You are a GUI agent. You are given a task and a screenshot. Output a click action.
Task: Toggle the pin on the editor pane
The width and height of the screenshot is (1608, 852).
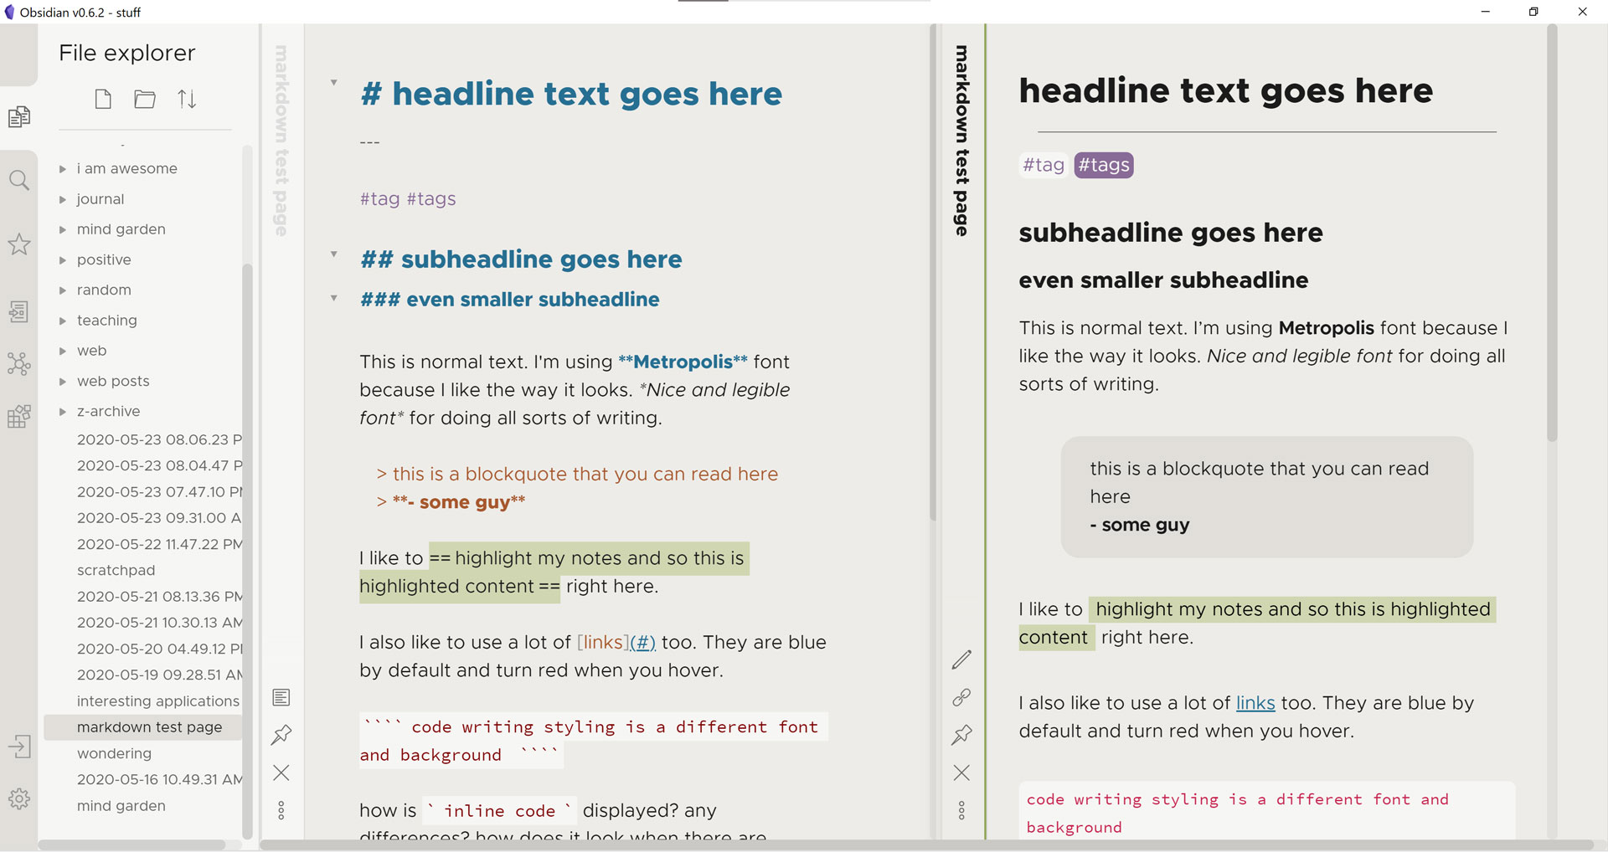[x=281, y=735]
